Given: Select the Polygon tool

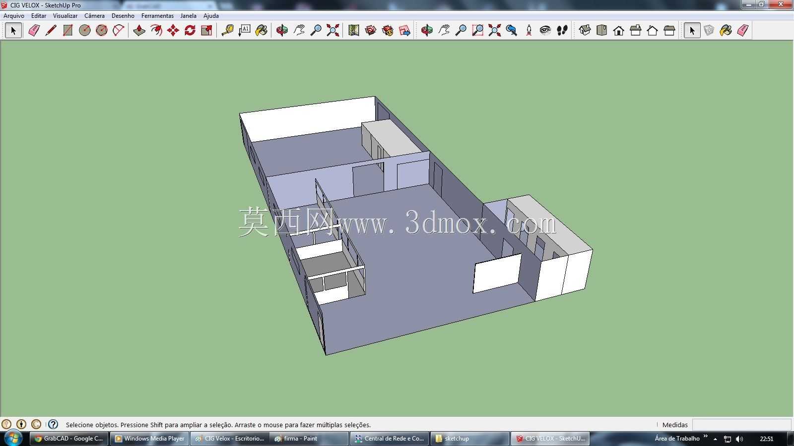Looking at the screenshot, I should pos(102,31).
